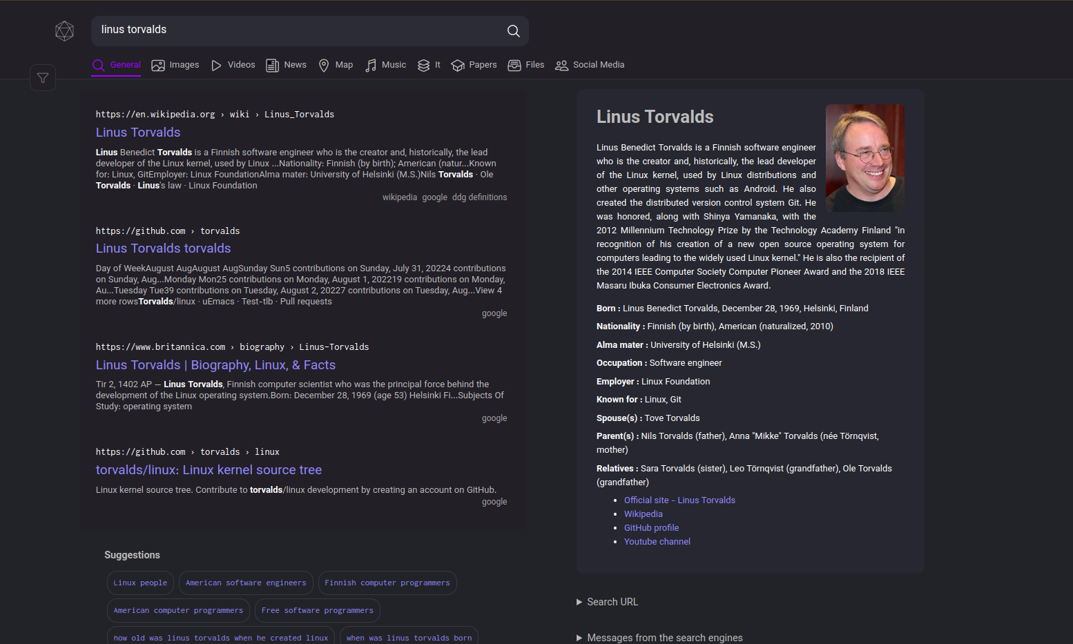The width and height of the screenshot is (1073, 644).
Task: Select the 'Linux people' suggestion
Action: pyautogui.click(x=140, y=583)
